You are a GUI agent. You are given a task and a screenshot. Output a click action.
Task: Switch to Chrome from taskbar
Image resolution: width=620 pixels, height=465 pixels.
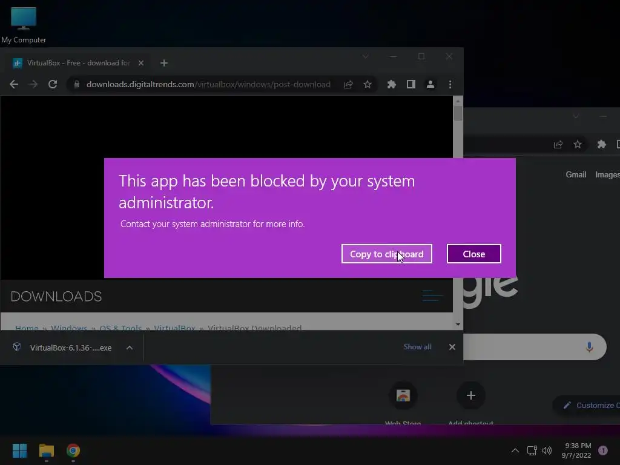click(x=73, y=450)
